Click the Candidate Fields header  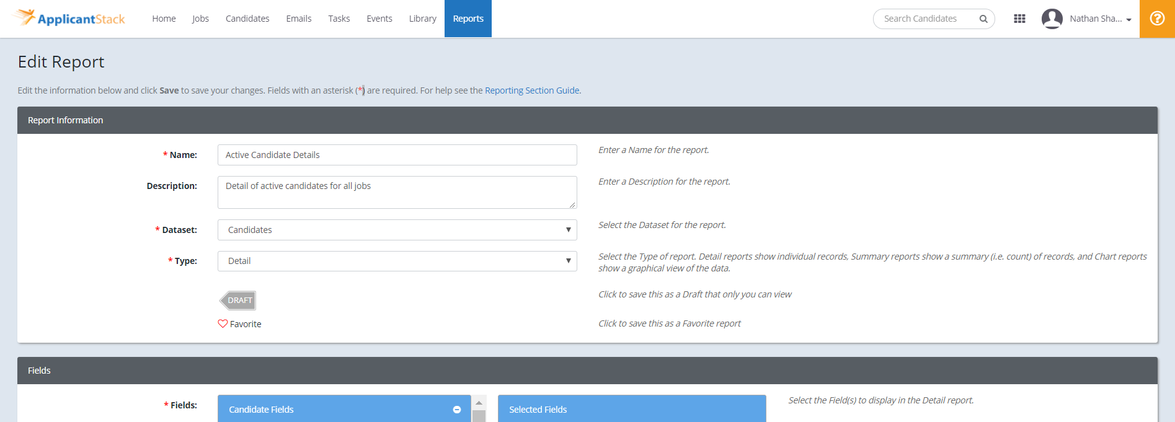[x=344, y=409]
